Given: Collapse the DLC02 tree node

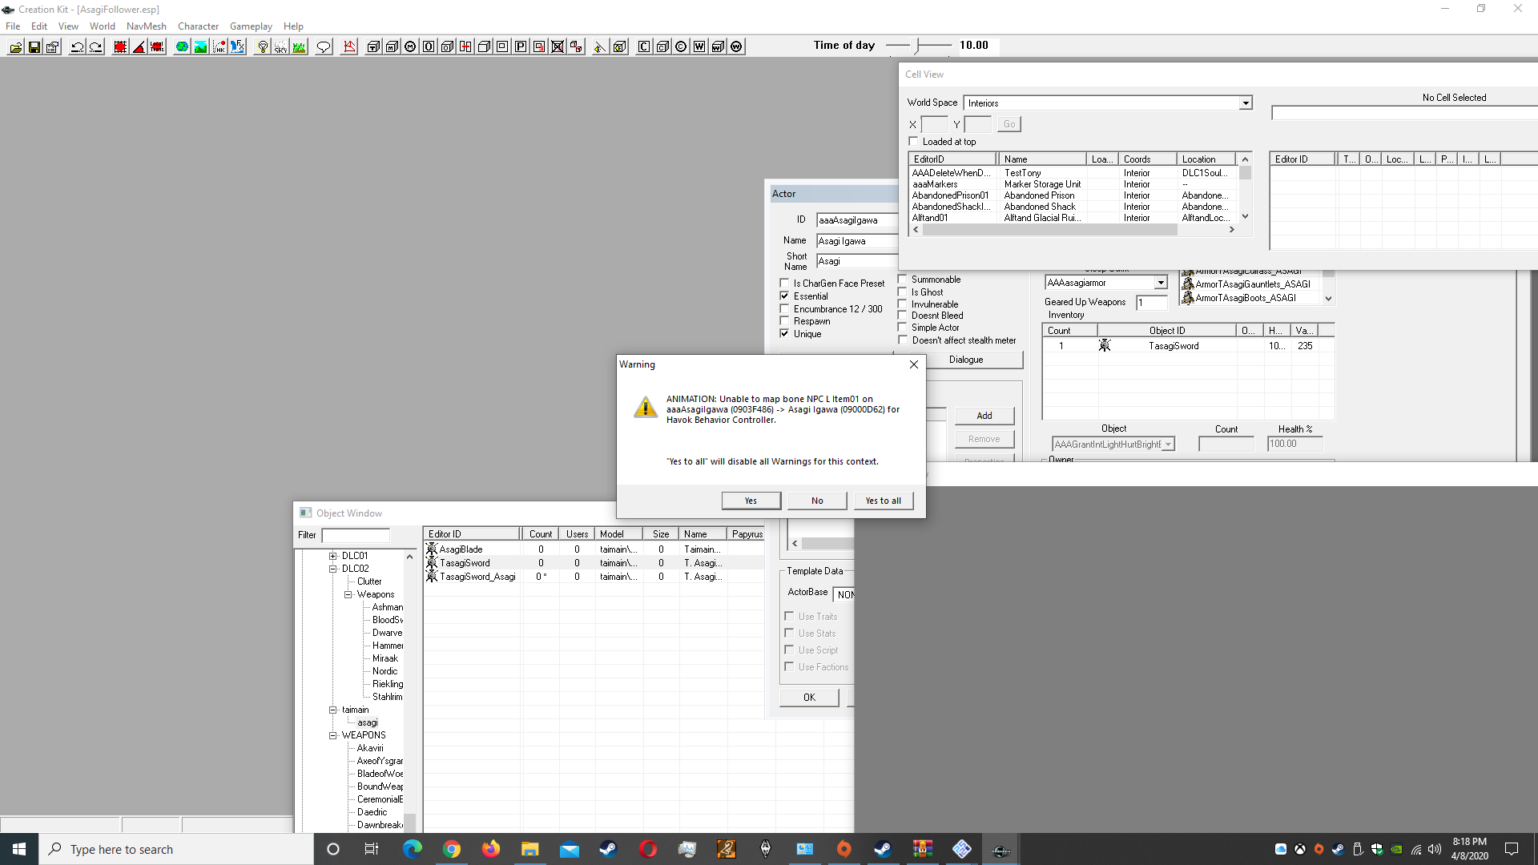Looking at the screenshot, I should (x=333, y=569).
